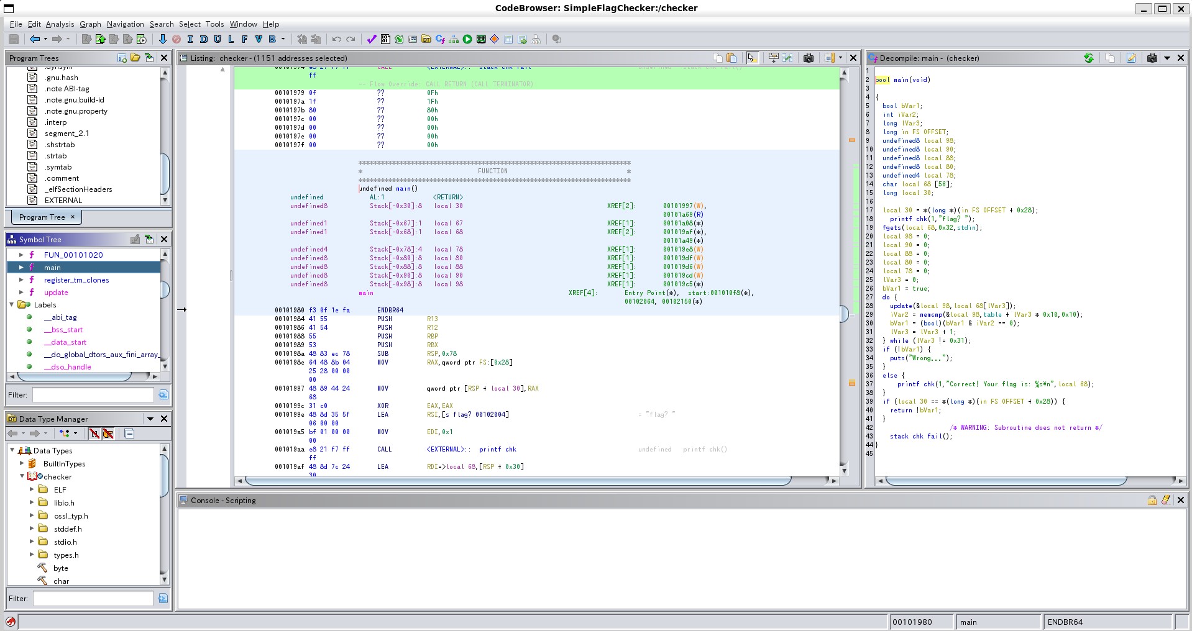This screenshot has height=631, width=1192.
Task: Click the Symbol Tree filter text field
Action: (x=93, y=394)
